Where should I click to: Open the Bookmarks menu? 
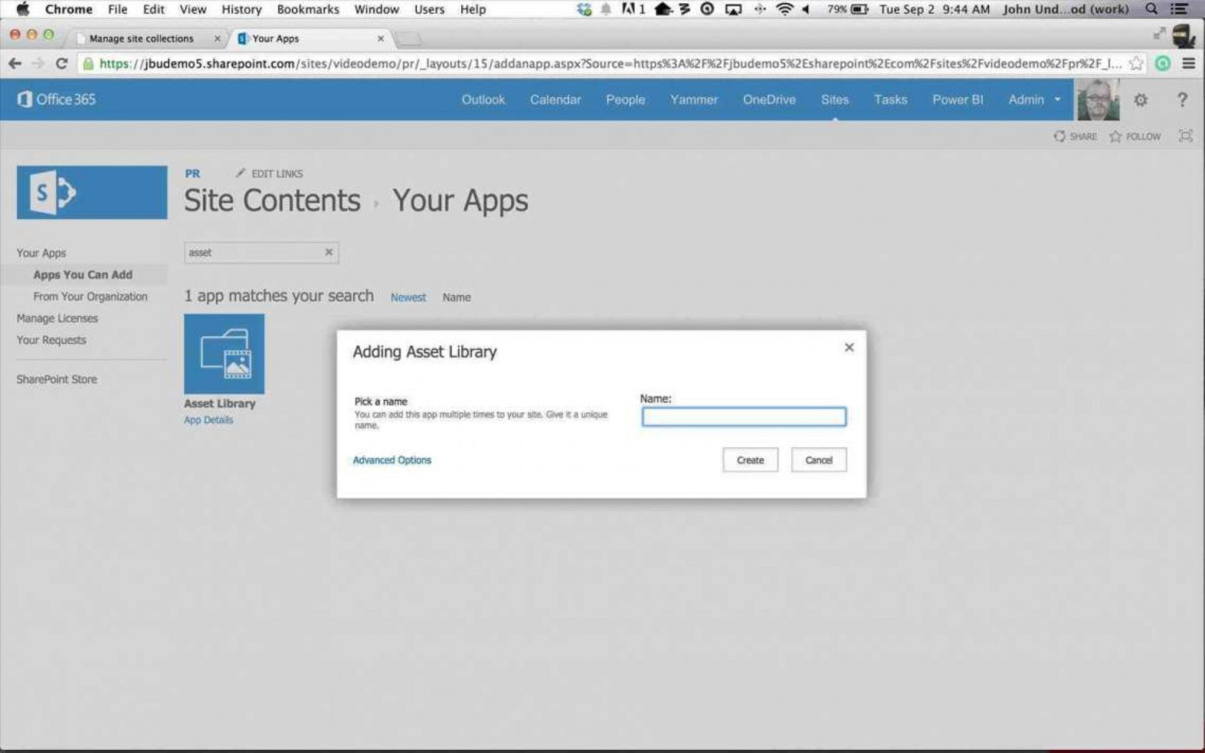pyautogui.click(x=308, y=9)
